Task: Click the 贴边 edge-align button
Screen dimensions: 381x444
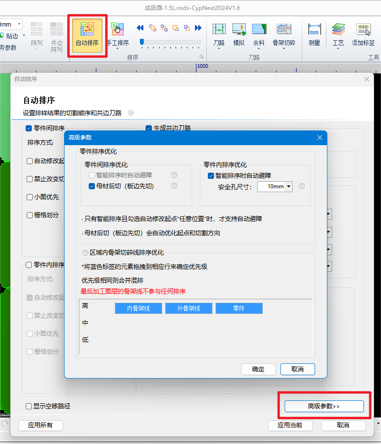Action: coord(9,36)
